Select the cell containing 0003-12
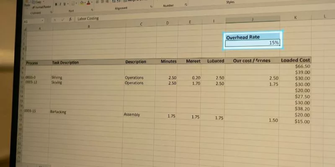The width and height of the screenshot is (335, 167). (x=38, y=82)
